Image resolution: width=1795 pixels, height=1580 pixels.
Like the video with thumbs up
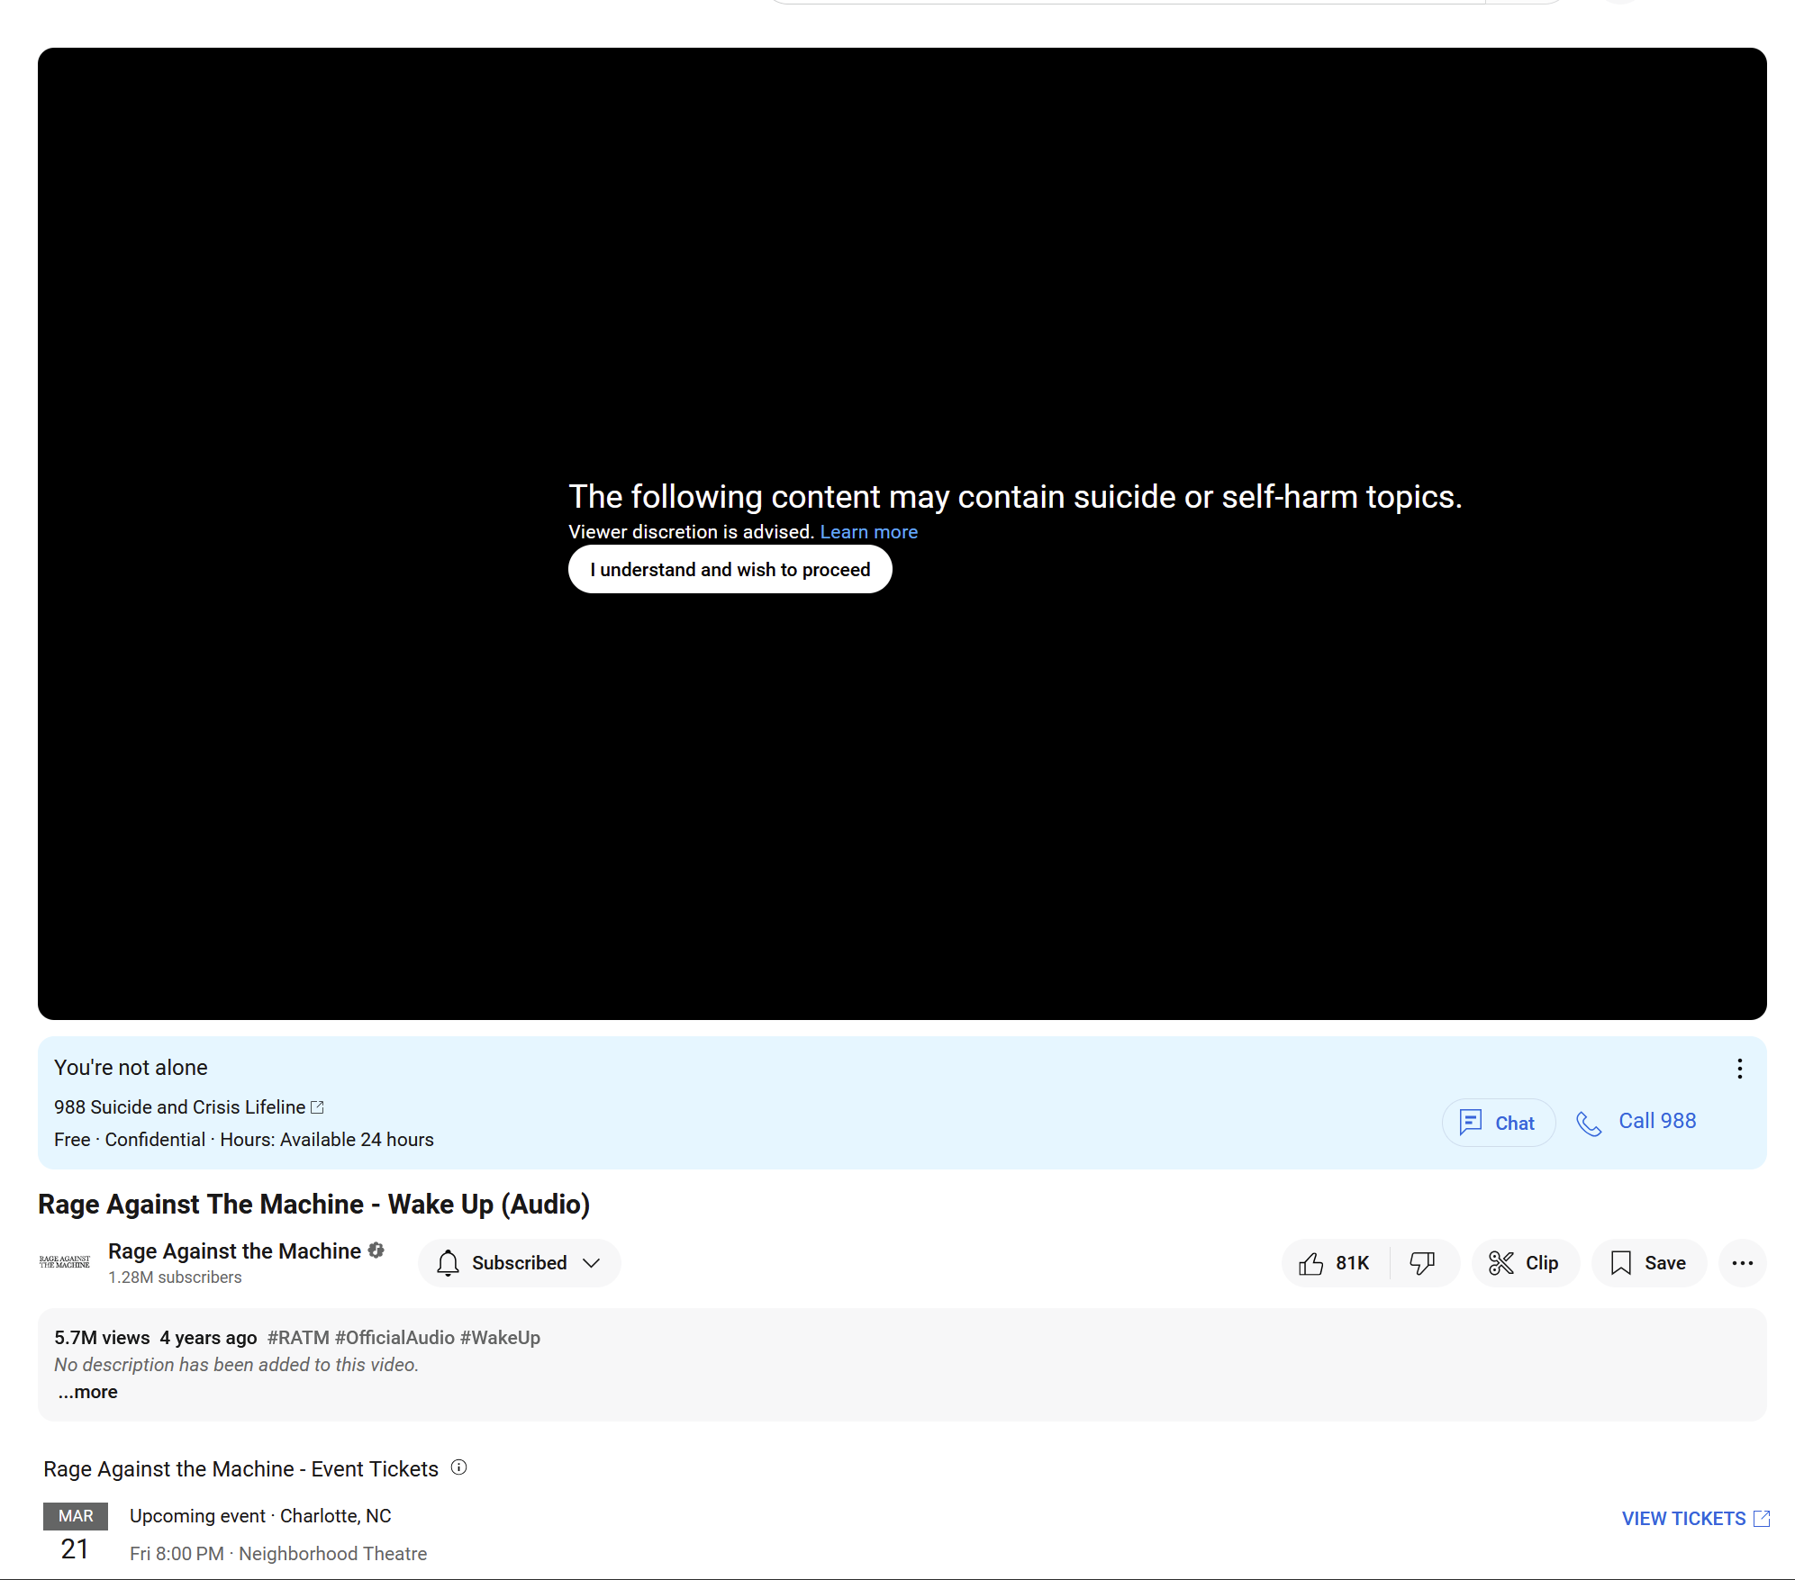(1335, 1263)
